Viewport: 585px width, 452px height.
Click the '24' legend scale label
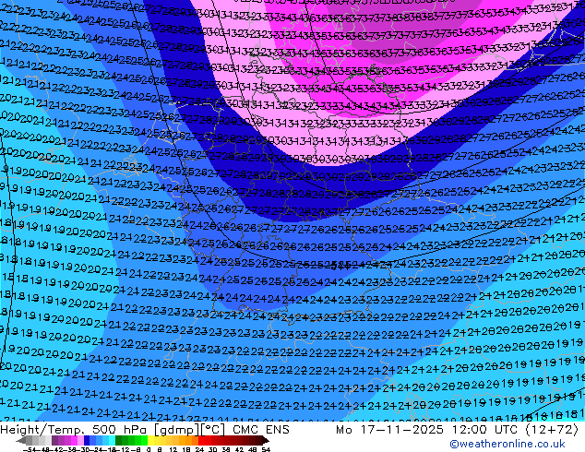[199, 450]
